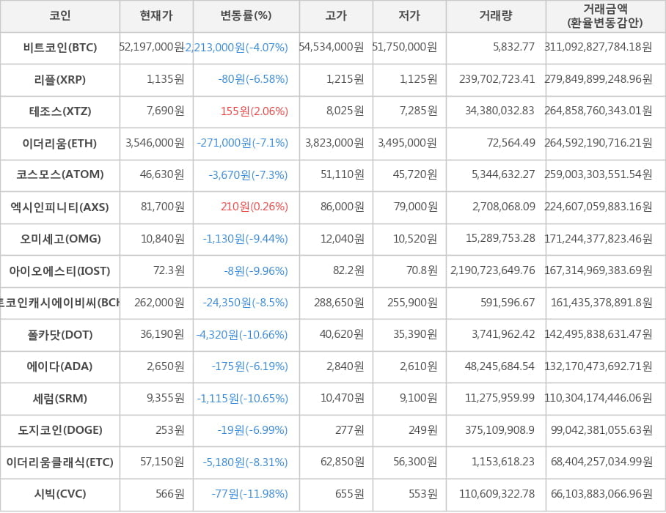666x513 pixels.
Task: Click change value -8원(-9.96%)
Action: tap(256, 270)
